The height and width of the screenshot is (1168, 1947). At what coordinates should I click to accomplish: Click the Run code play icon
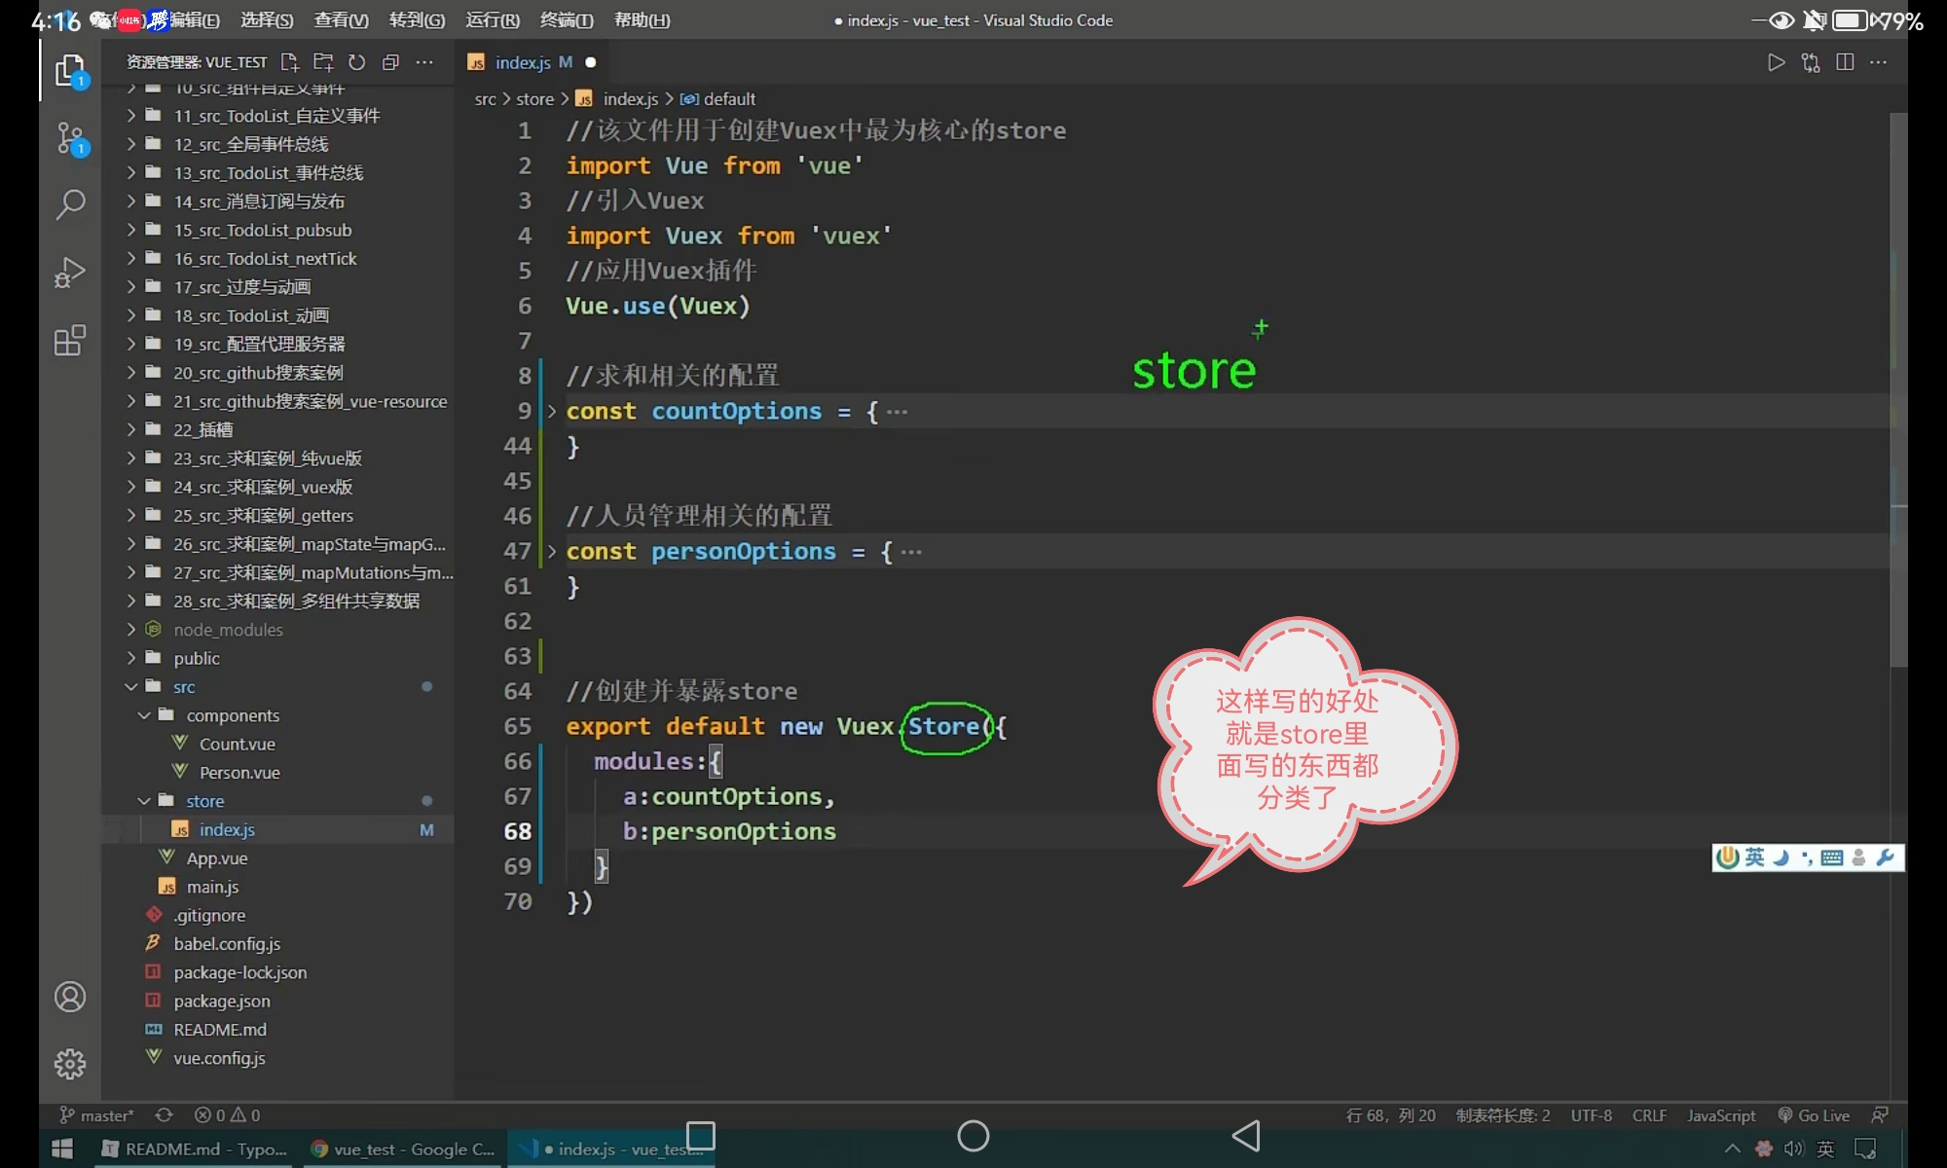pyautogui.click(x=1776, y=62)
